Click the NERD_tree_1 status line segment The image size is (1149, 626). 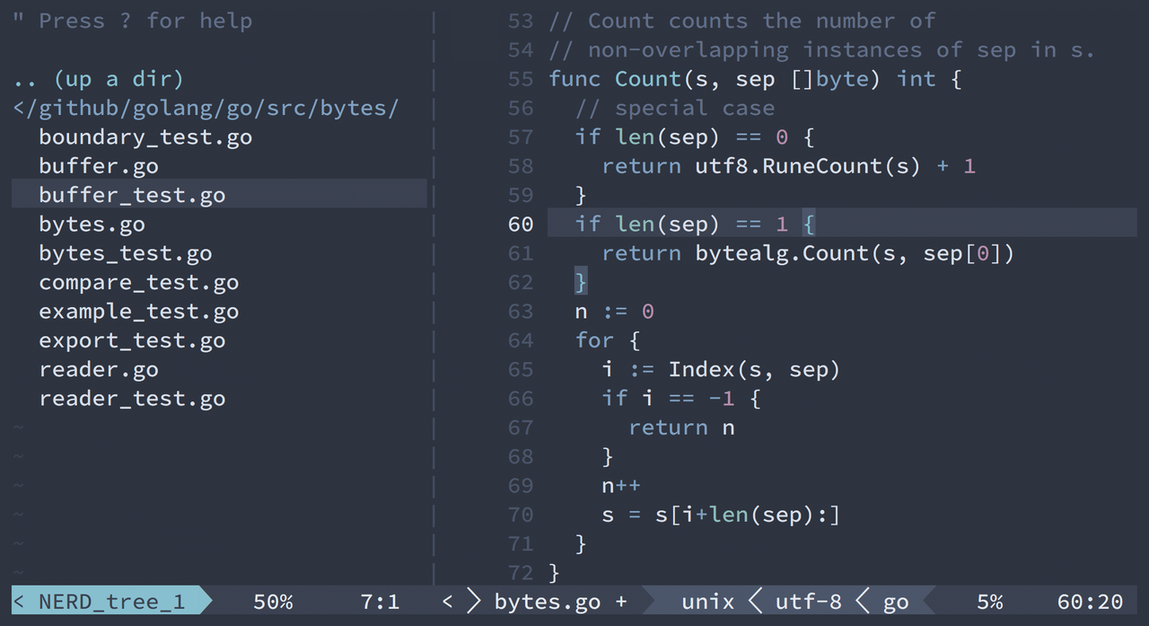click(x=110, y=602)
